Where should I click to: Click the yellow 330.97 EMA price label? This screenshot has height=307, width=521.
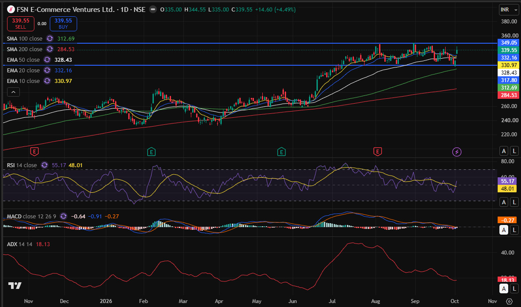[508, 65]
